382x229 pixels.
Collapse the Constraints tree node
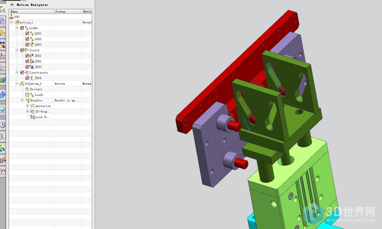click(x=17, y=72)
